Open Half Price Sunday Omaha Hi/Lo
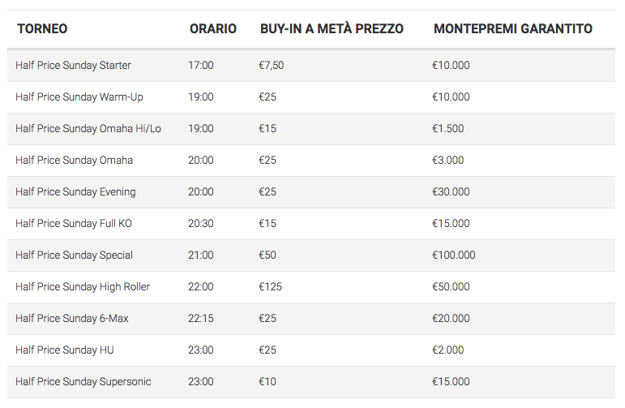 coord(88,128)
